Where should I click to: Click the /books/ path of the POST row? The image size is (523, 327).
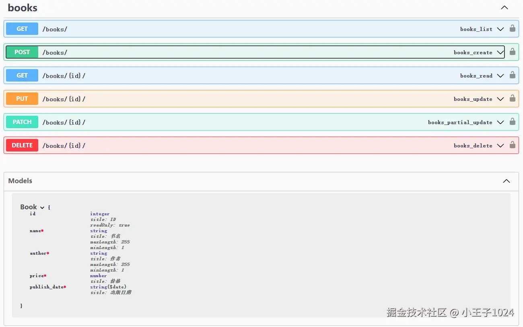(x=55, y=53)
